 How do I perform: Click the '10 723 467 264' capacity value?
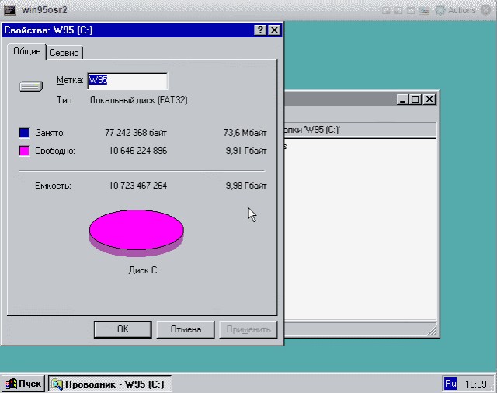(138, 186)
